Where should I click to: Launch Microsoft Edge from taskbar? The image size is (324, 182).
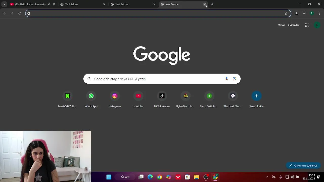tap(150, 177)
